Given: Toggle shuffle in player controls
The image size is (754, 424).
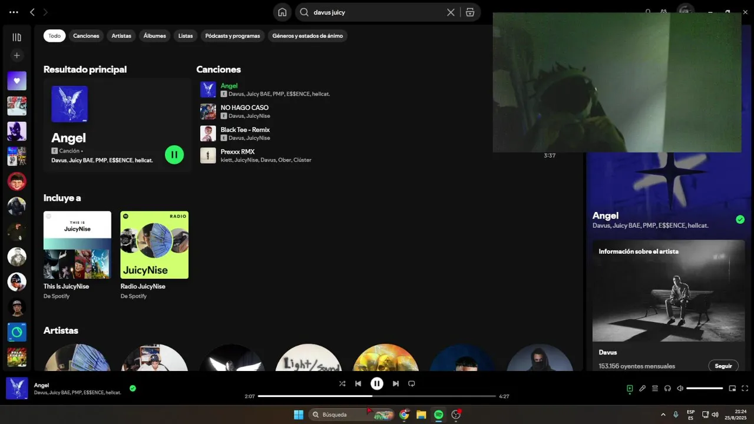Looking at the screenshot, I should point(342,383).
